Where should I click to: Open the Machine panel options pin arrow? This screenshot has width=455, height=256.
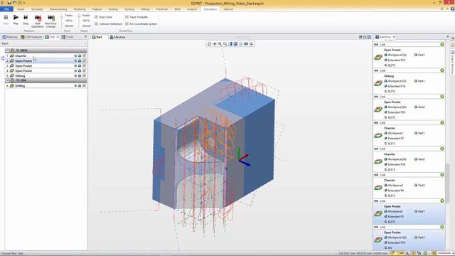pos(447,37)
